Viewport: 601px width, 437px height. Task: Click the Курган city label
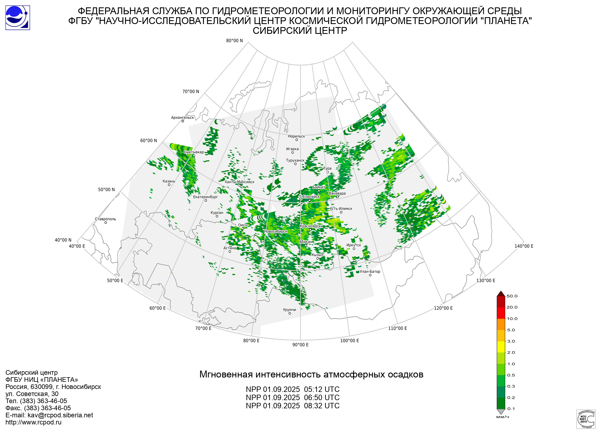point(217,213)
